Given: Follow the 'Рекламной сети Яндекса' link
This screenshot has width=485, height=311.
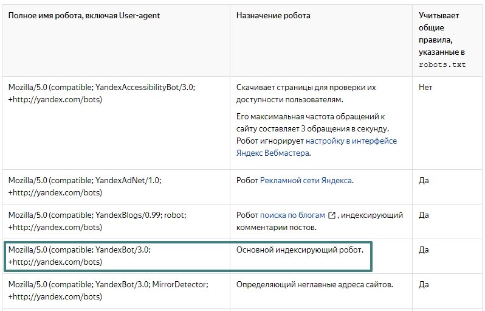Looking at the screenshot, I should (306, 181).
